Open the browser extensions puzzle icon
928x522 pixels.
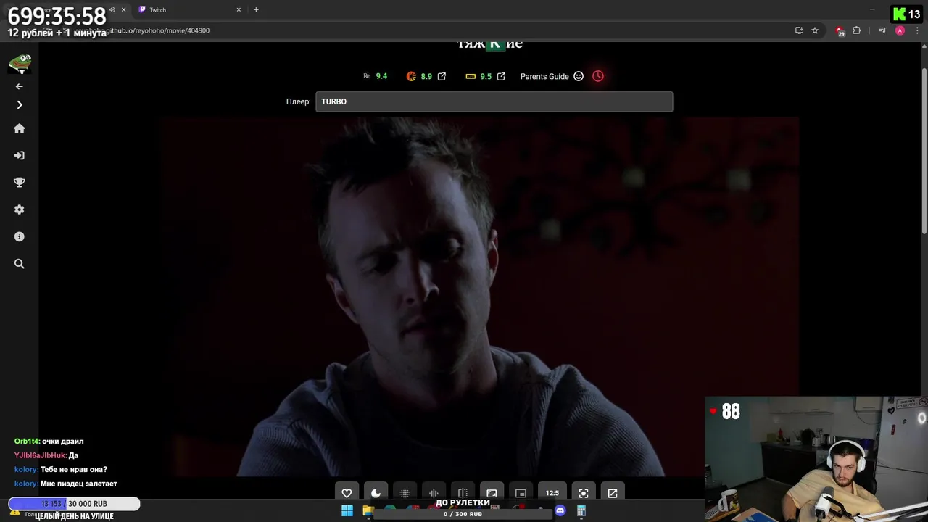point(857,30)
